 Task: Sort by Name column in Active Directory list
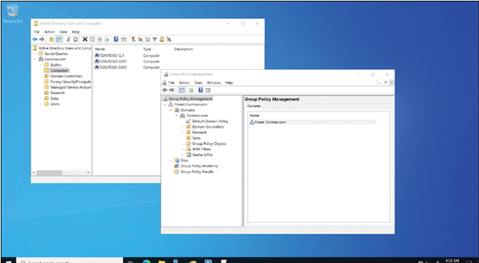(118, 49)
